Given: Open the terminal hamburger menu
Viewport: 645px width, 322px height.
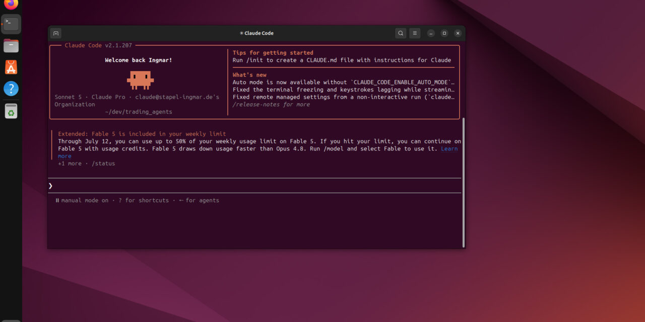Looking at the screenshot, I should coord(415,33).
